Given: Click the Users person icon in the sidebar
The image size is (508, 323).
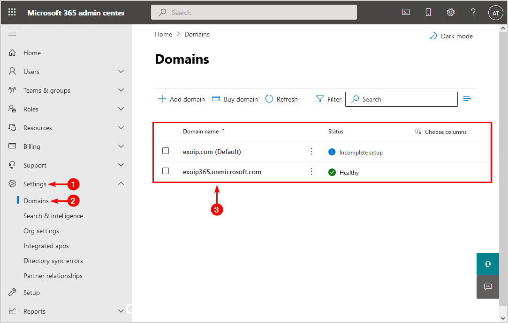Looking at the screenshot, I should 12,72.
